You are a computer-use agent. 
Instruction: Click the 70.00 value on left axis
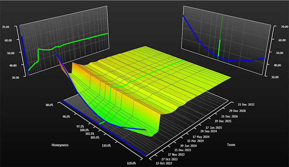pyautogui.click(x=5, y=27)
